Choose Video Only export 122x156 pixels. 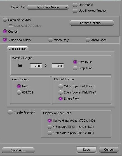click(x=50, y=40)
